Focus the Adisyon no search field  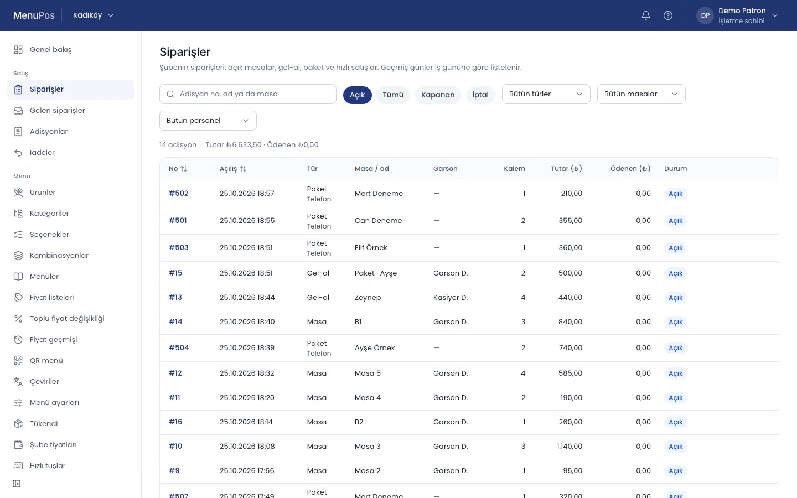click(248, 94)
